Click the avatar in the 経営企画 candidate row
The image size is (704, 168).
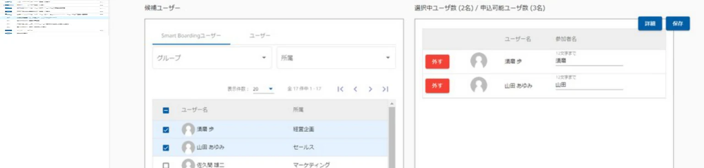point(188,129)
